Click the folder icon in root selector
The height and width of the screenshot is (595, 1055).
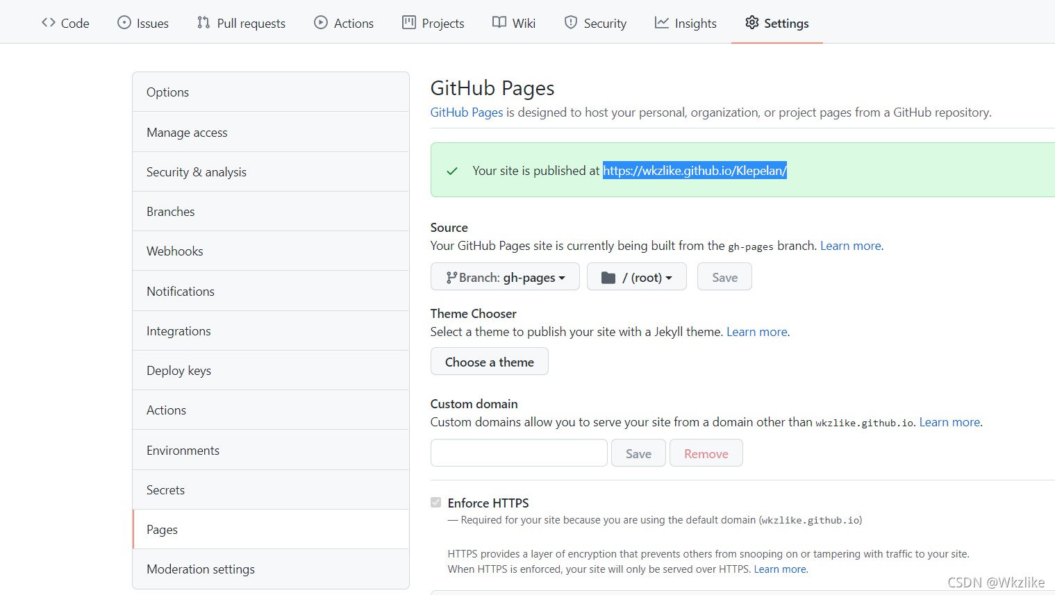pyautogui.click(x=608, y=277)
